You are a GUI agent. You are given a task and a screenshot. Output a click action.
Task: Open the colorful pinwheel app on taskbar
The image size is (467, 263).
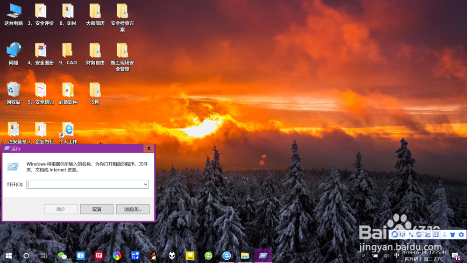(117, 256)
